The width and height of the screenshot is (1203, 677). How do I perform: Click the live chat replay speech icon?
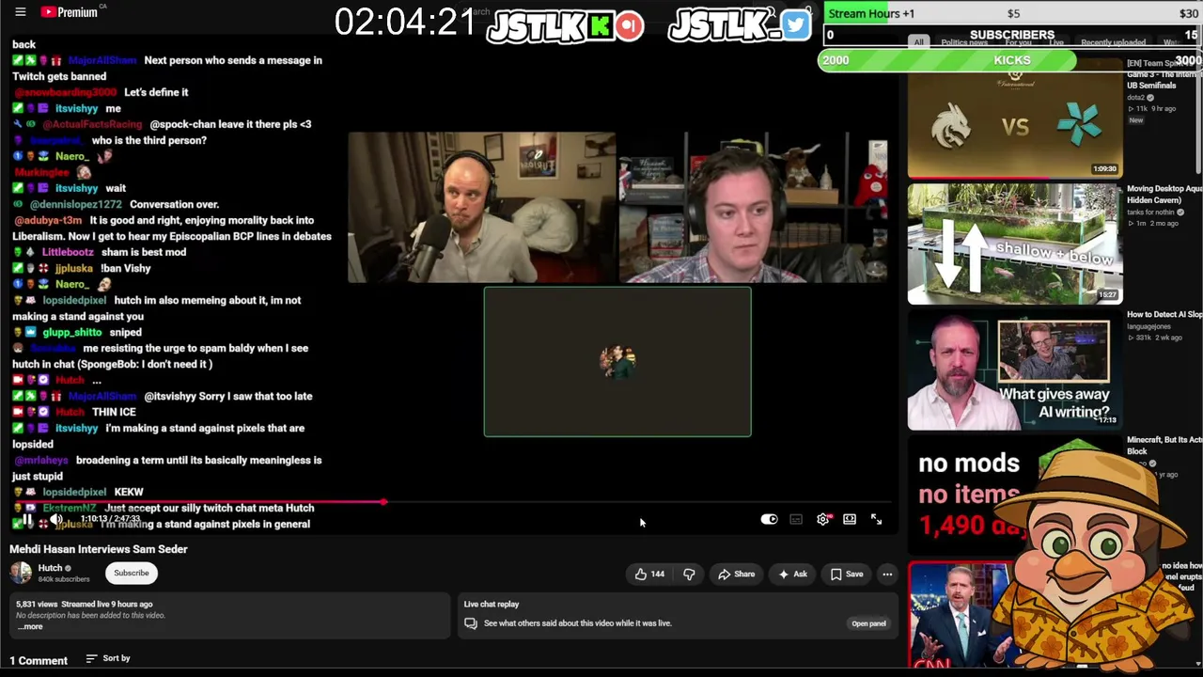tap(471, 623)
